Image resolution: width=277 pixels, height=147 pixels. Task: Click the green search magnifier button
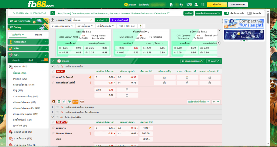point(53,13)
